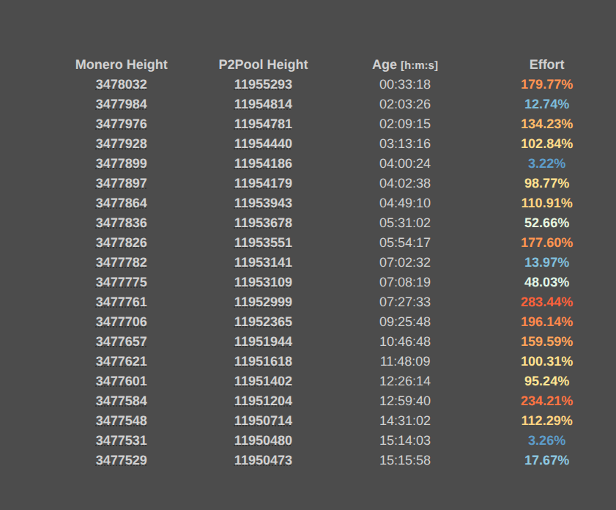
Task: Select the Monero Height column header
Action: 122,64
